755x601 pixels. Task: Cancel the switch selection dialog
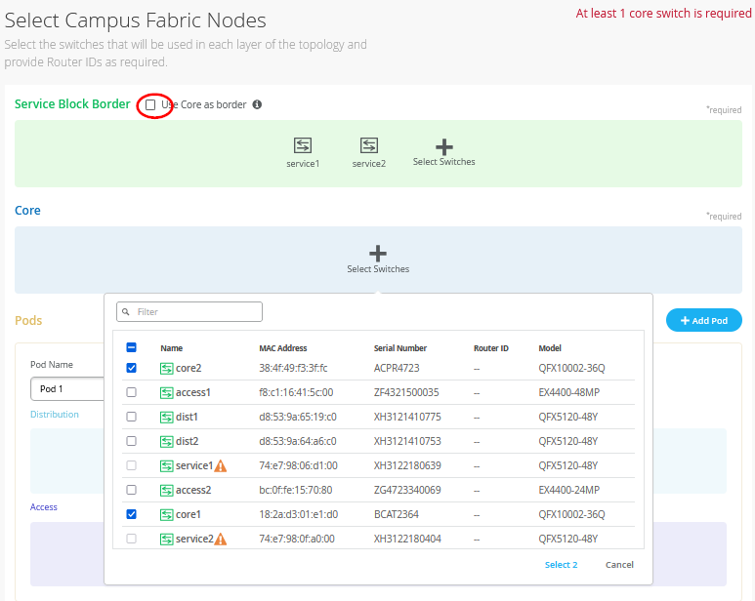pos(619,565)
